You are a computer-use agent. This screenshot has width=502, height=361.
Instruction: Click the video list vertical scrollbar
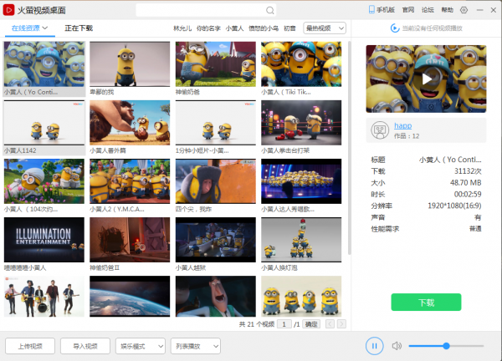click(349, 148)
